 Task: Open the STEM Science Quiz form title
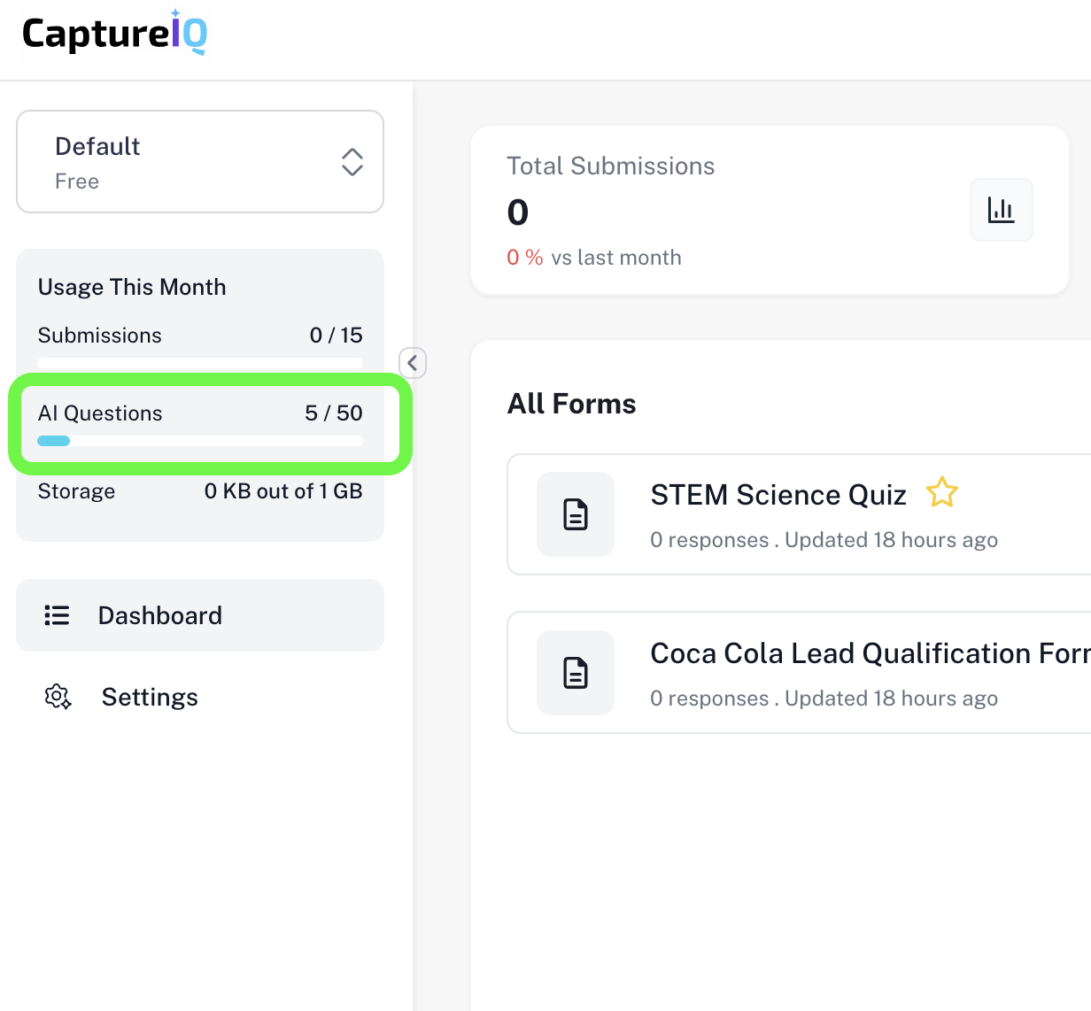(778, 495)
